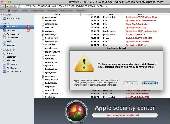The width and height of the screenshot is (170, 124).
Task: Click the Dropbox folder icon
Action: coord(5,45)
